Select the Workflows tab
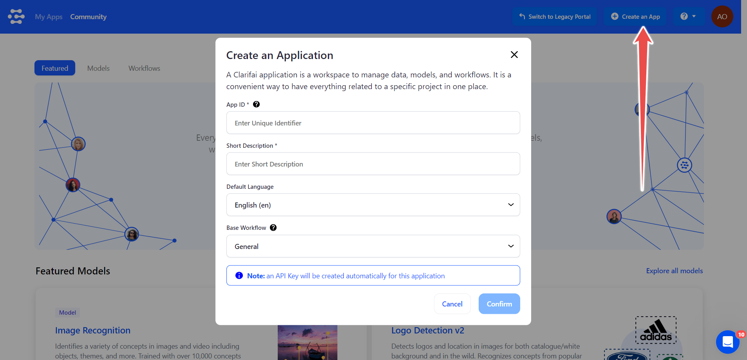 [x=144, y=68]
